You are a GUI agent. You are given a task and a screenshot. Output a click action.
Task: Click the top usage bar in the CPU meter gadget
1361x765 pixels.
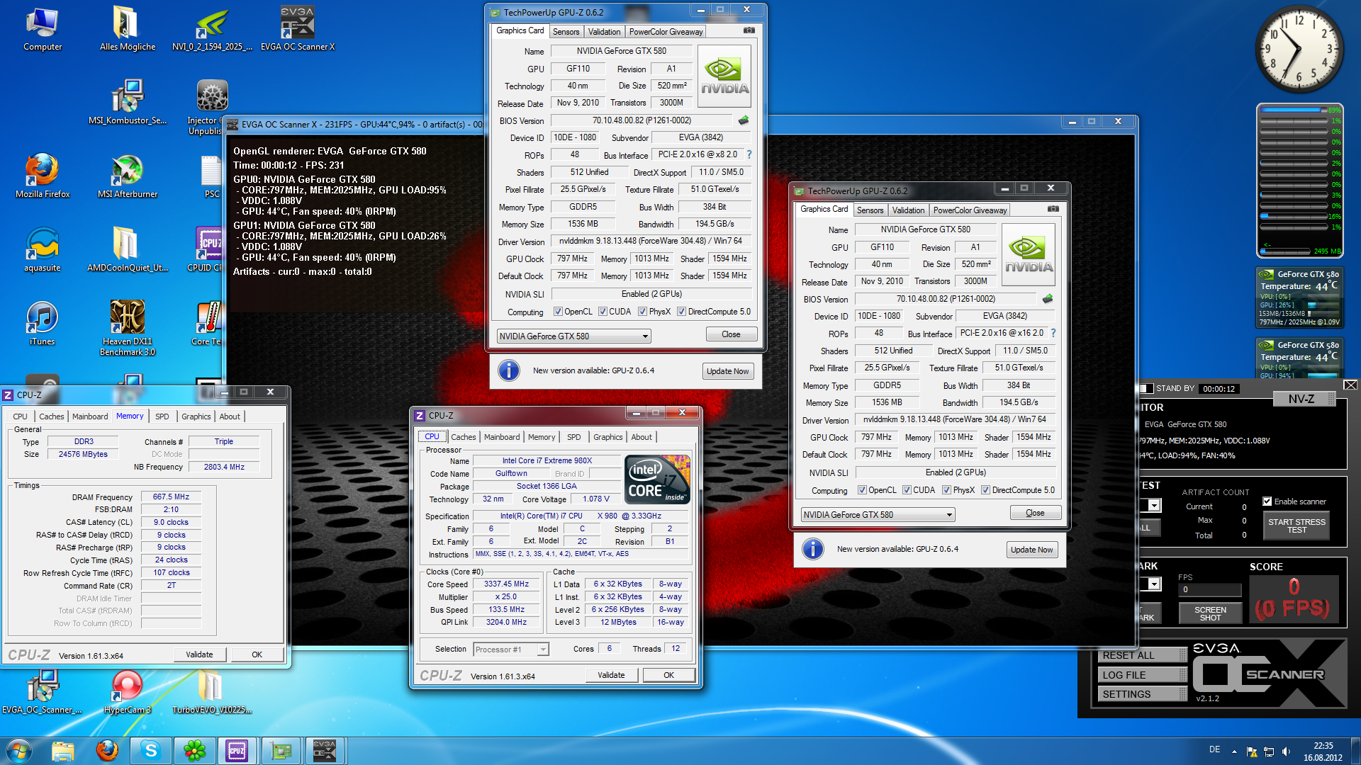tap(1294, 110)
